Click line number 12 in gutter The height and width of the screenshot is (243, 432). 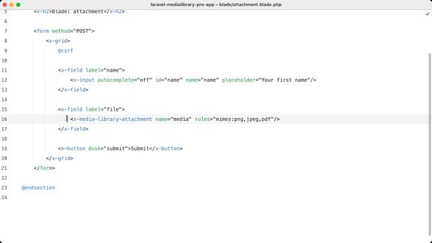click(4, 80)
